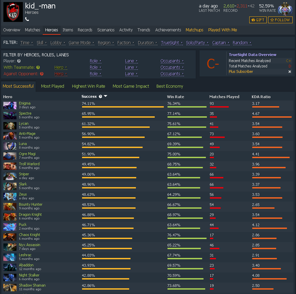Viewport: 296px width, 294px height.
Task: Open the Enigma hero portrait
Action: click(10, 106)
